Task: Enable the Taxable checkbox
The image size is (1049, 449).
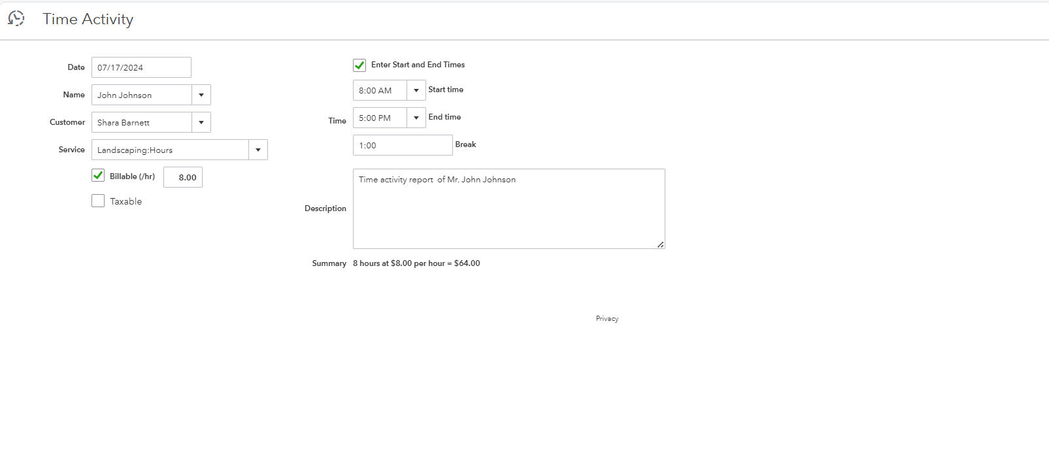Action: coord(98,201)
